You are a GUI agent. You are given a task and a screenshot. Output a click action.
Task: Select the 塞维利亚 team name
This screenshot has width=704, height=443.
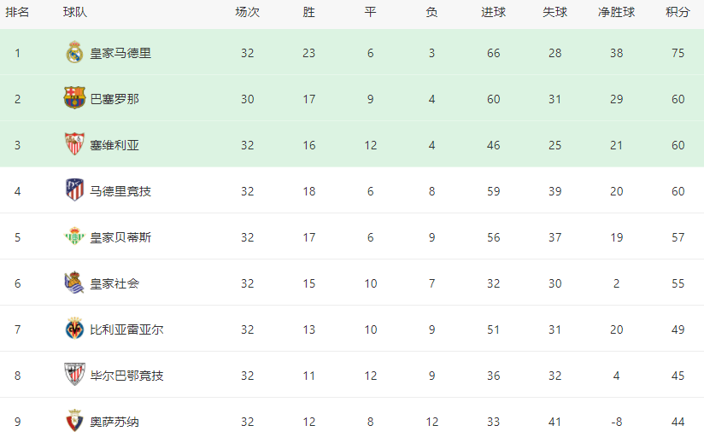(x=114, y=145)
